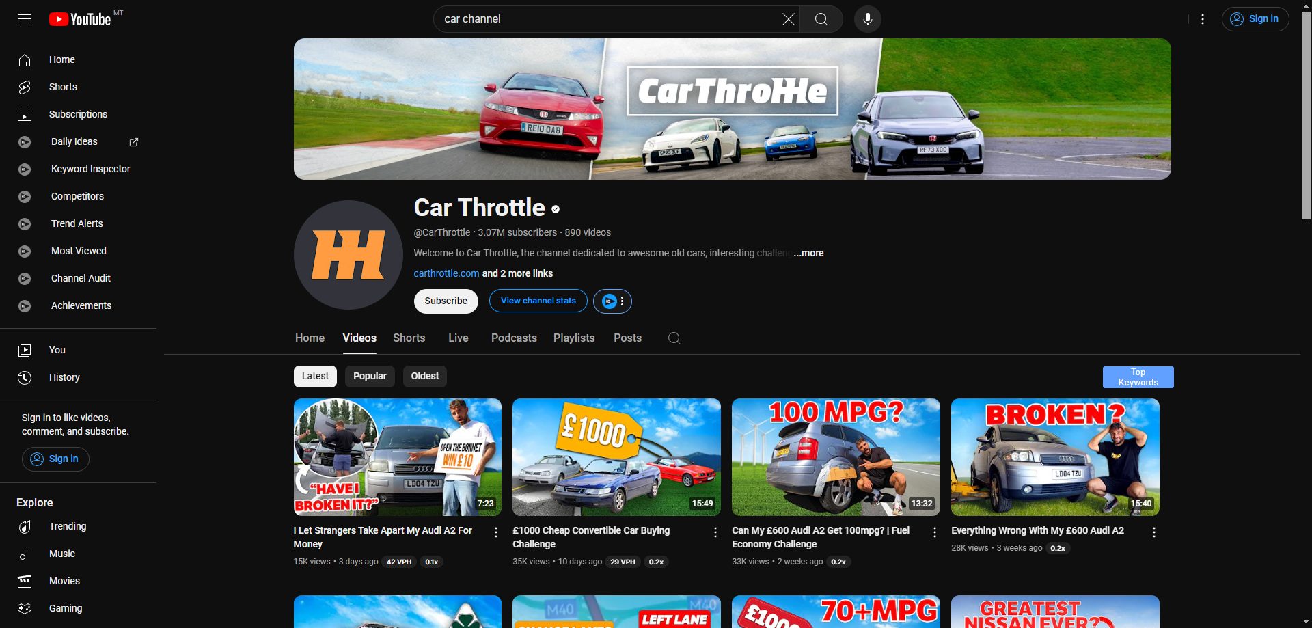The height and width of the screenshot is (628, 1312).
Task: Open the You section
Action: point(78,351)
